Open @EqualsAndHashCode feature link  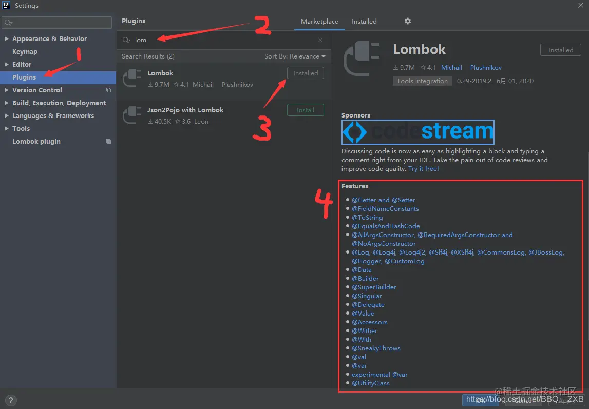click(386, 226)
